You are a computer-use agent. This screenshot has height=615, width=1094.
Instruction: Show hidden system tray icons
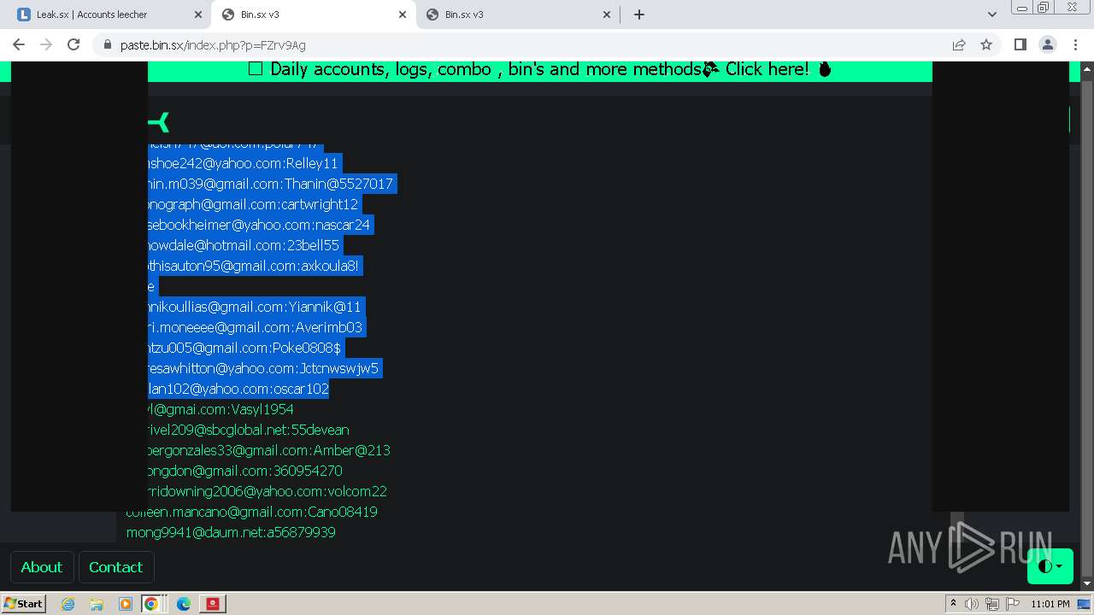[954, 604]
